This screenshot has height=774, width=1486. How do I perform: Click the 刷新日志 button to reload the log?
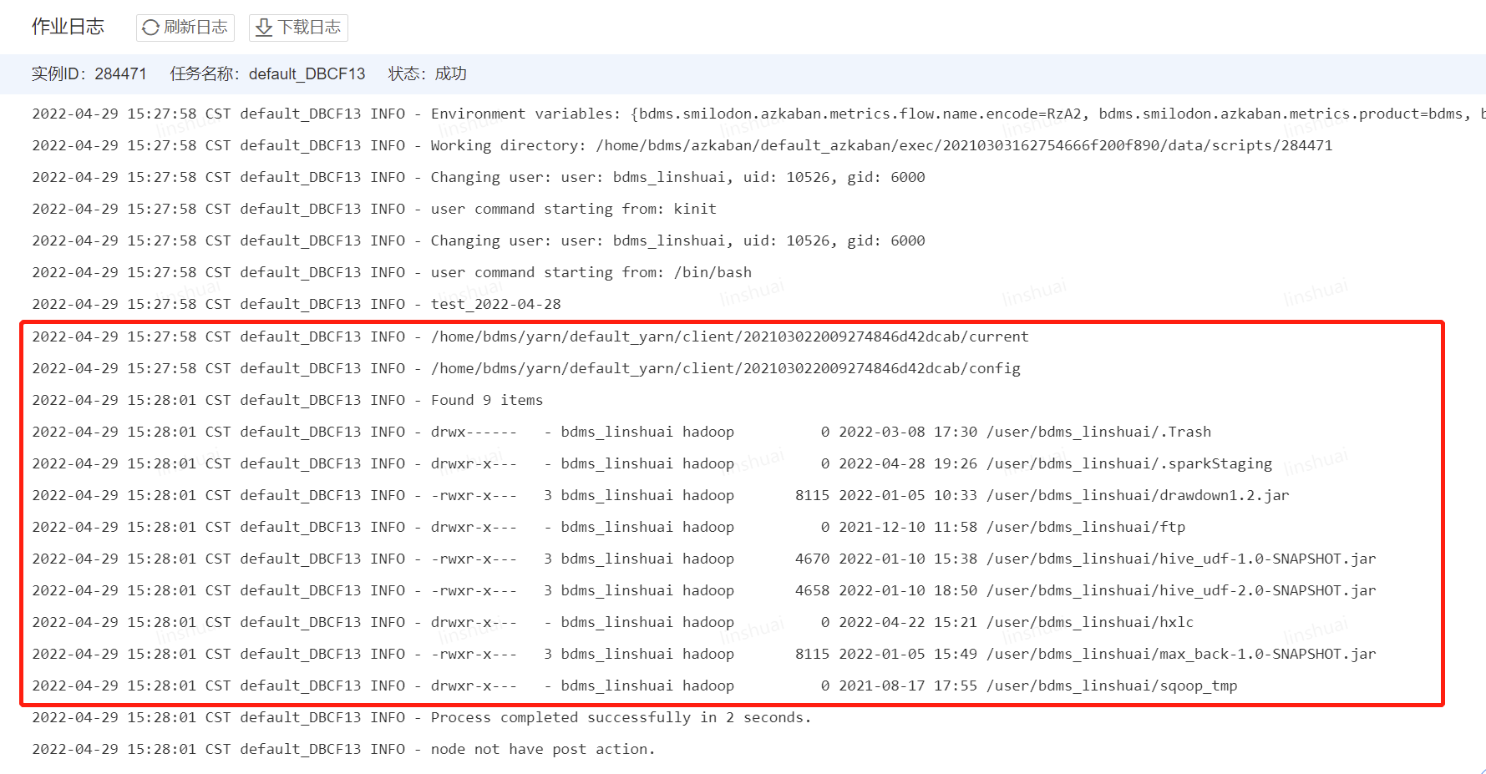(185, 27)
